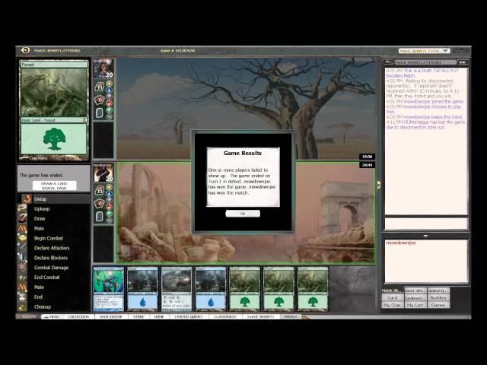
Task: View opponent's hand count icon
Action: coord(100,100)
